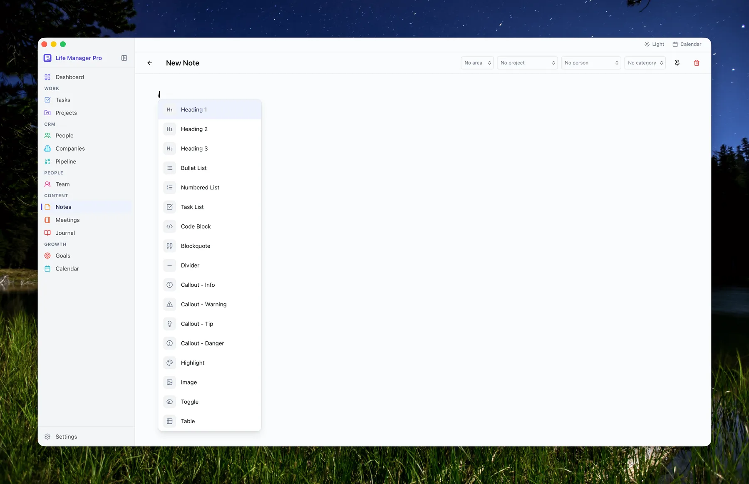The image size is (749, 484).
Task: Click the Life Manager Pro logo icon
Action: point(48,58)
